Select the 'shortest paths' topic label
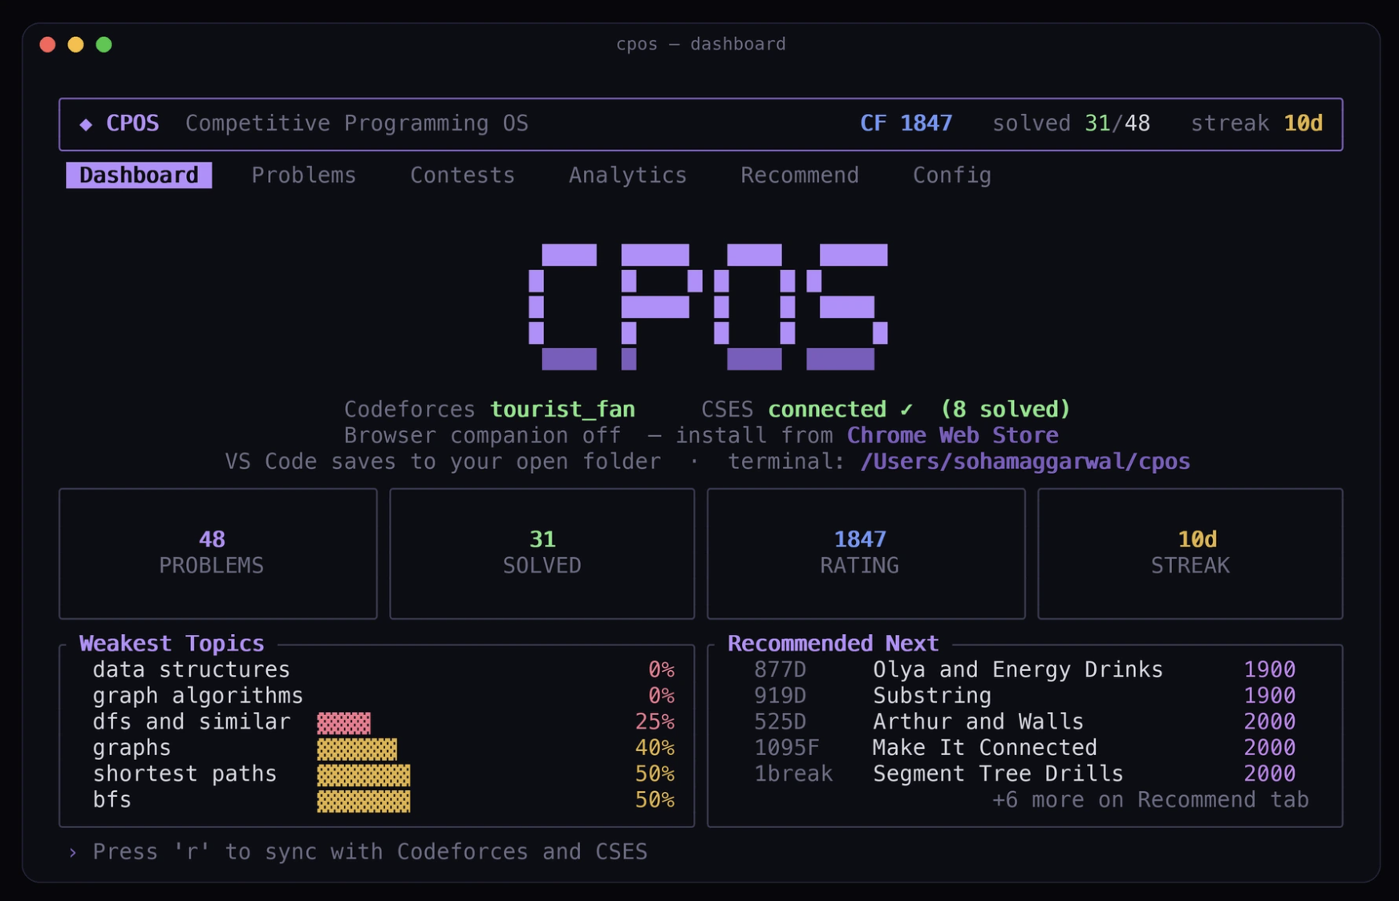1399x901 pixels. [x=185, y=774]
